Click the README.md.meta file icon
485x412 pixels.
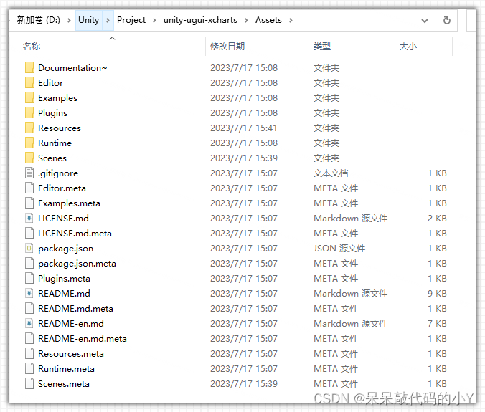[29, 309]
